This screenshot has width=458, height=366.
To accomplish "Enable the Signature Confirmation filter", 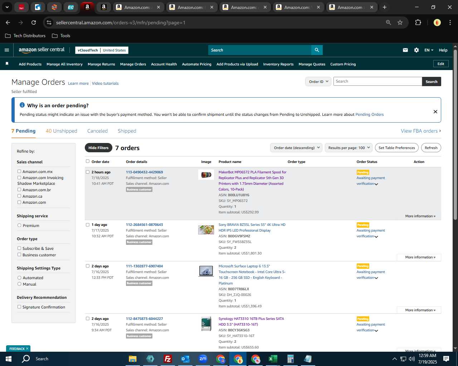I will [19, 307].
